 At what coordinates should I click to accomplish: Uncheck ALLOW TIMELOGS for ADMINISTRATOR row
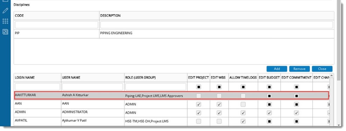pos(243,113)
